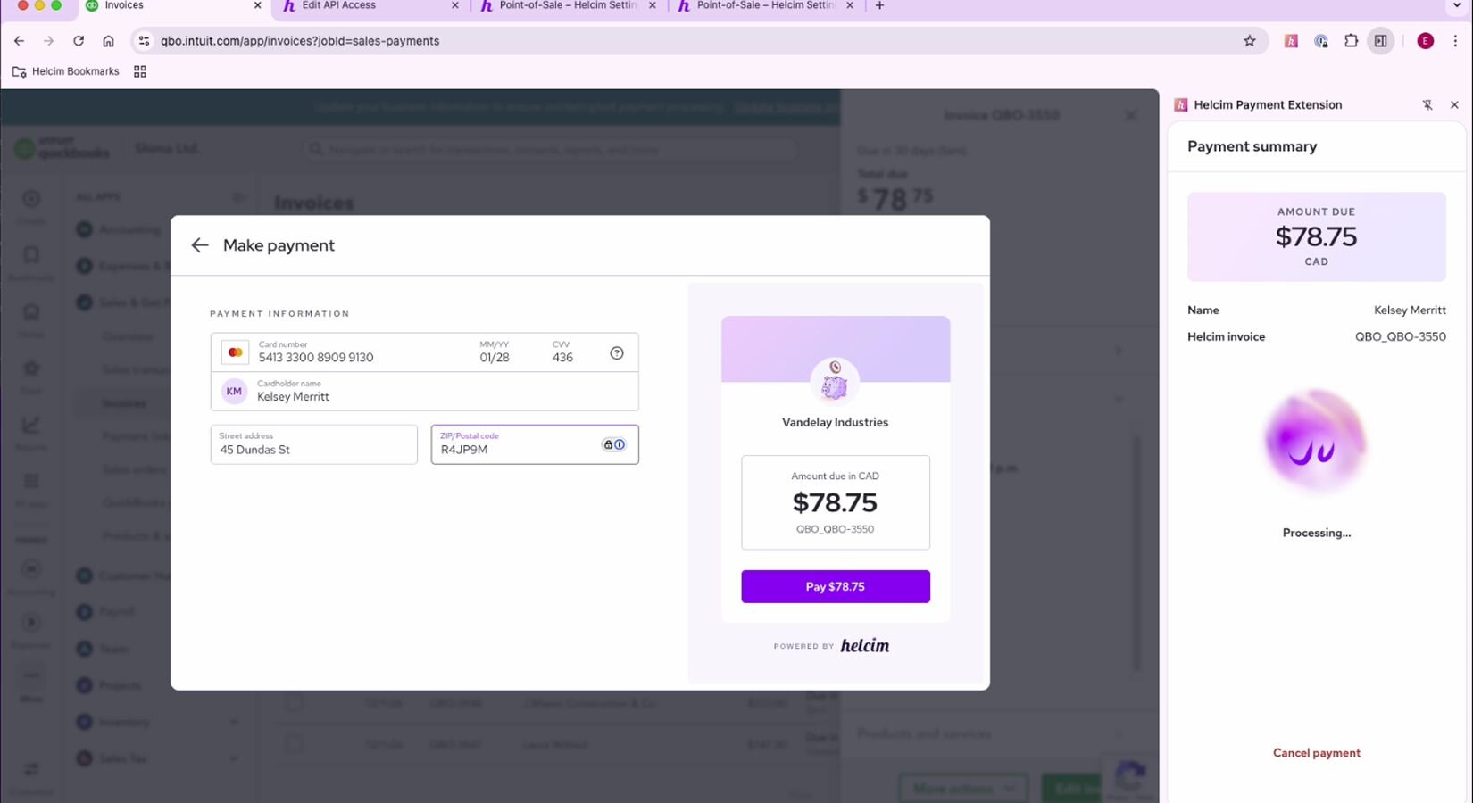Open the Chrome three-dot menu
1473x803 pixels.
[1455, 41]
